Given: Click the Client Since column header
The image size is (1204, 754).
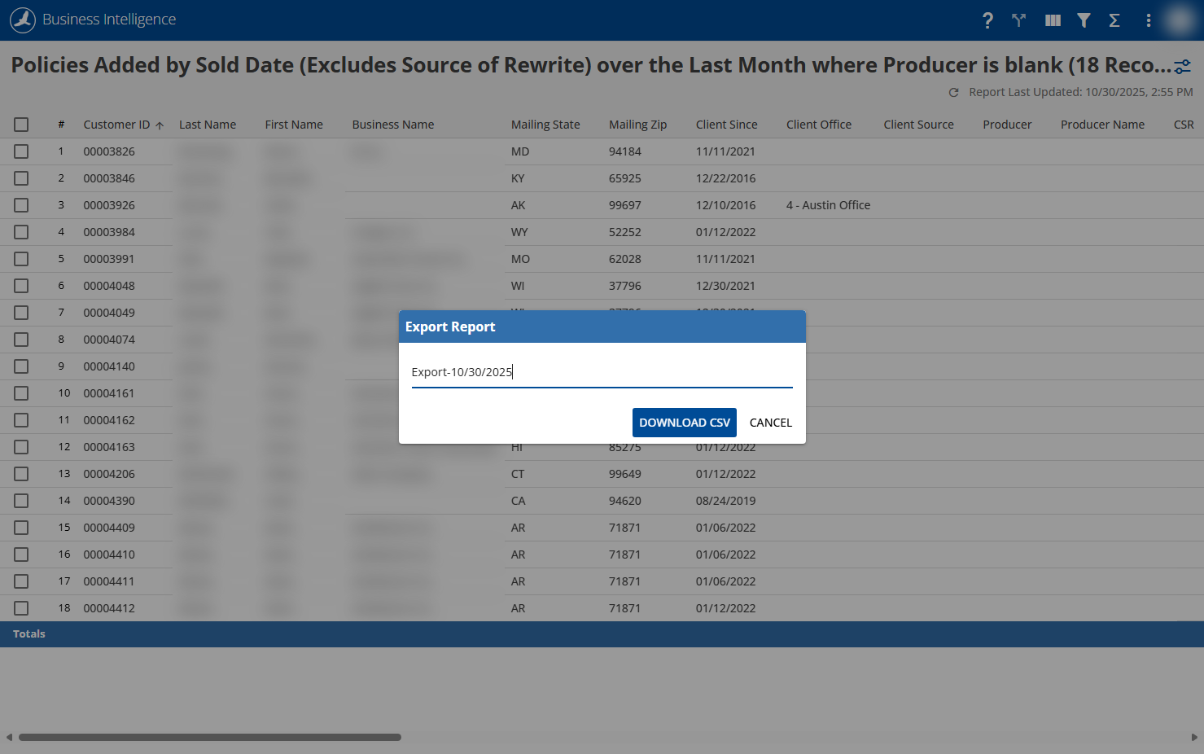Looking at the screenshot, I should click(727, 125).
